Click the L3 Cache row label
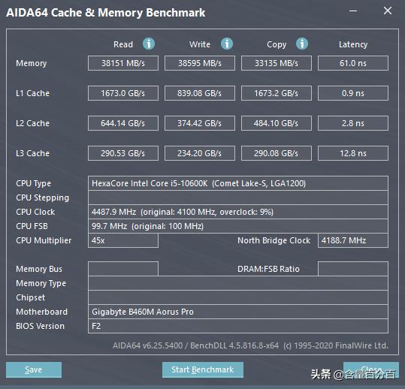405x389 pixels. coord(32,153)
